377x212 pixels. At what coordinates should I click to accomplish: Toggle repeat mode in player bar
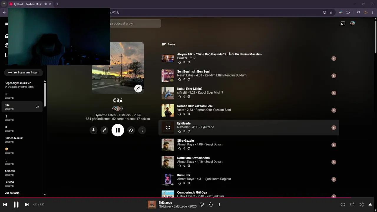pos(352,205)
